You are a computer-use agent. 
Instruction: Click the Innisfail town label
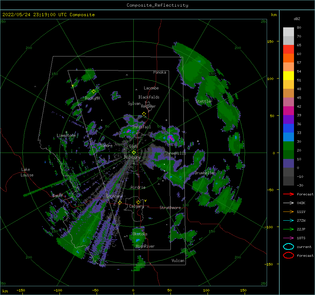(x=141, y=127)
